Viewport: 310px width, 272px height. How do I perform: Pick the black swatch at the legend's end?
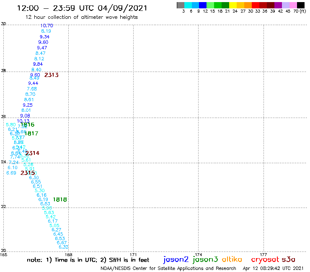[x=301, y=5]
